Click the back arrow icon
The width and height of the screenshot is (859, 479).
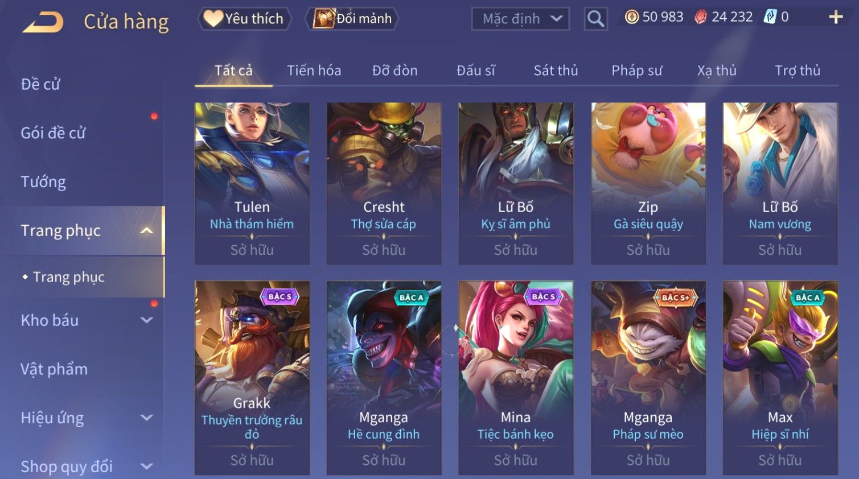pyautogui.click(x=43, y=22)
